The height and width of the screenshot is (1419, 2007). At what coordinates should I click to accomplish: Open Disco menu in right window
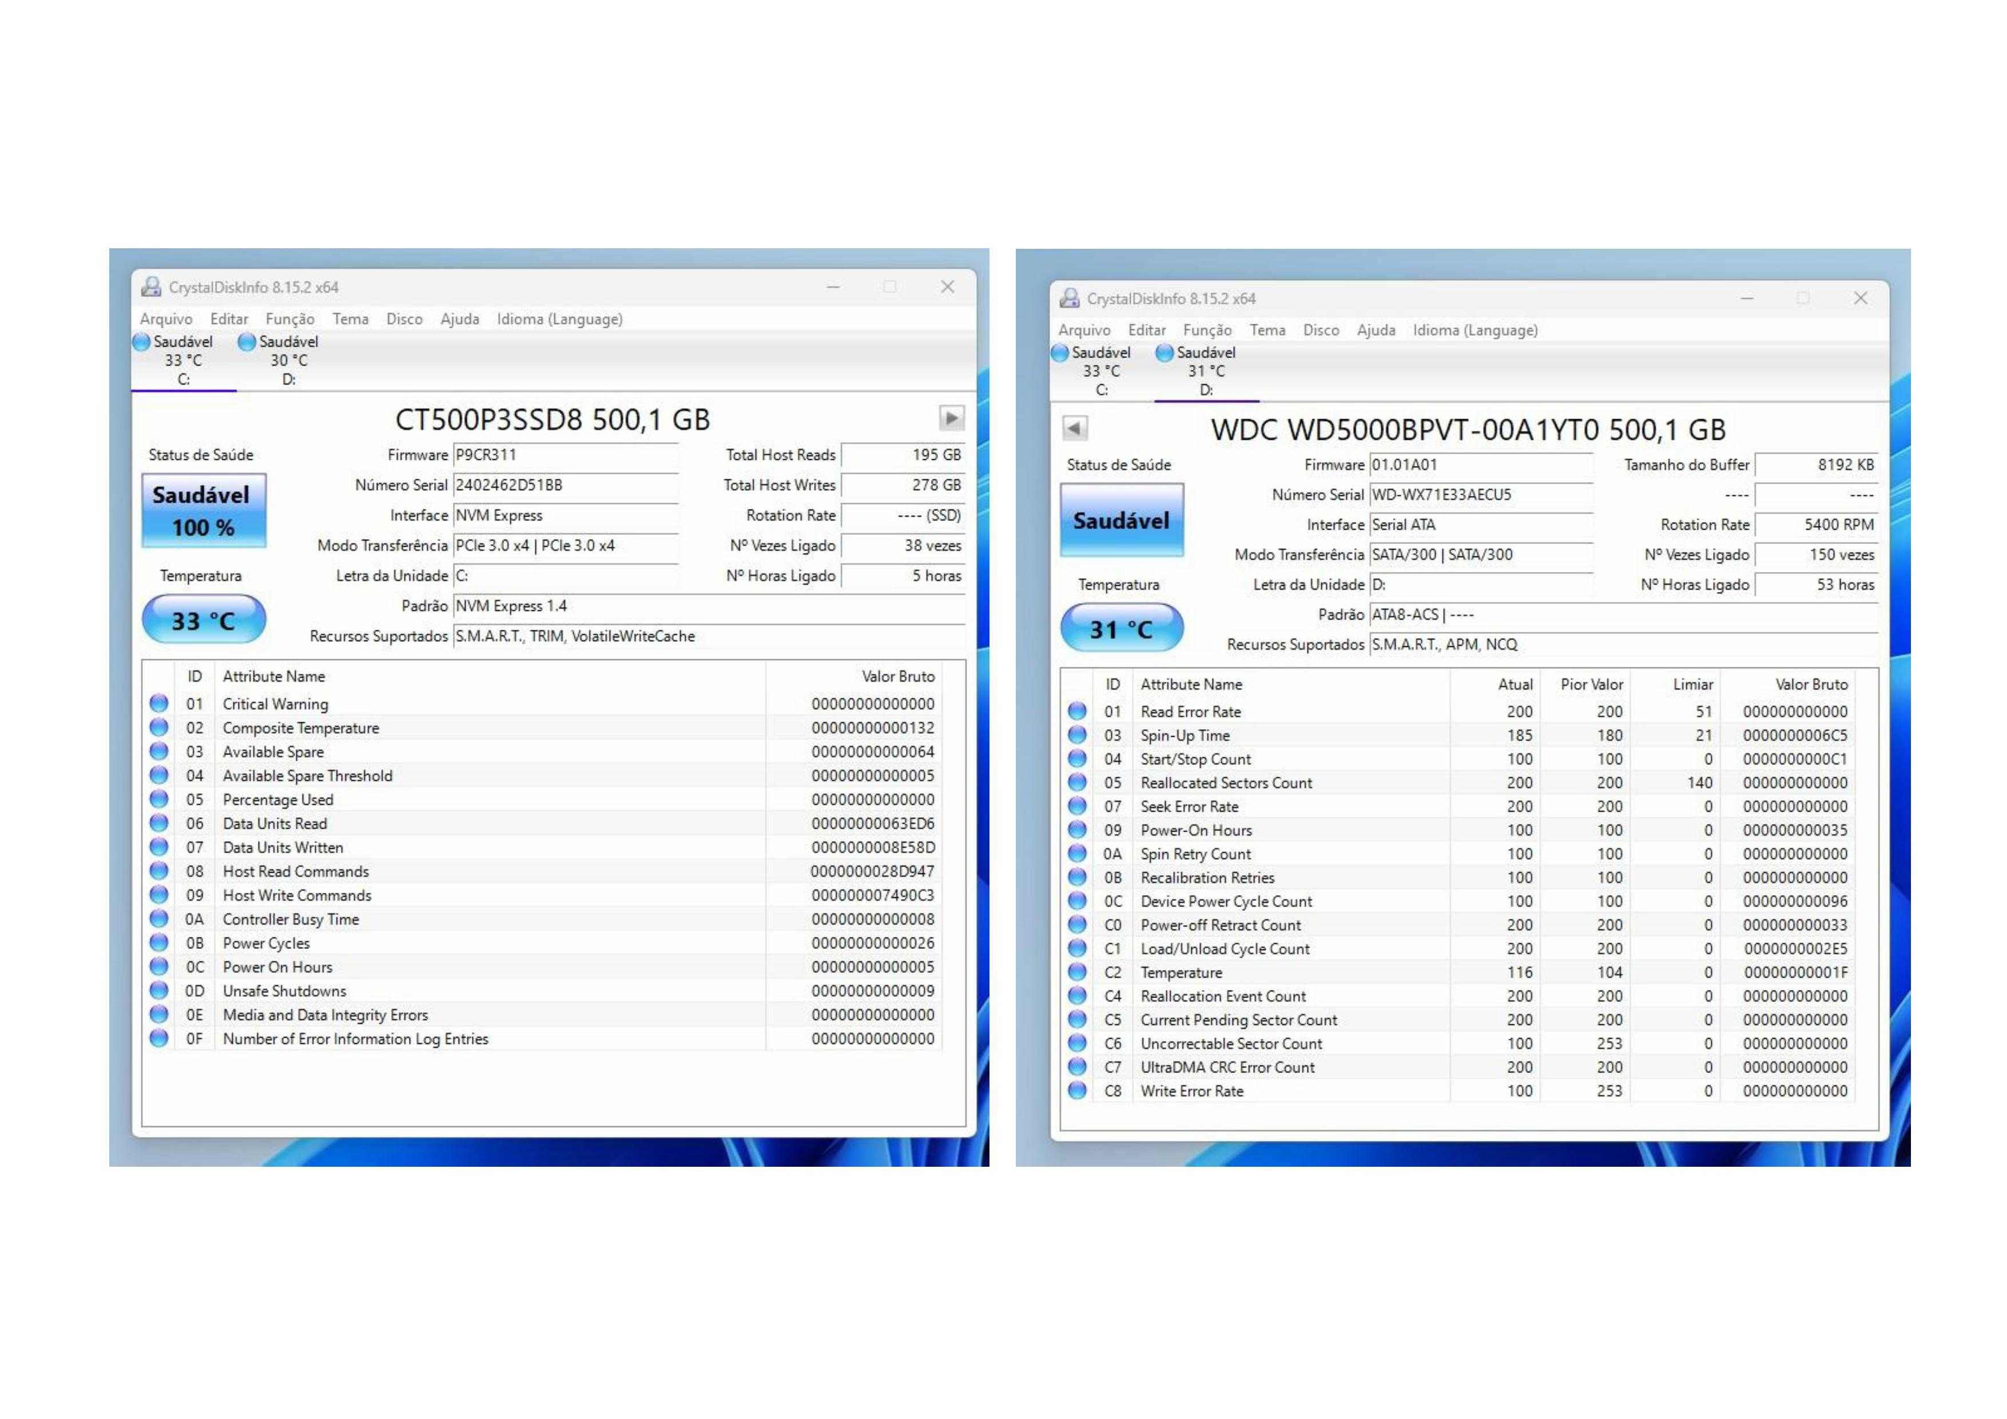coord(1320,331)
